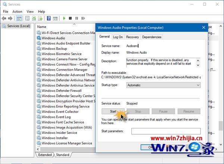Select the Windows Audio service row
Screen dimensions: 224x164
coord(66,38)
